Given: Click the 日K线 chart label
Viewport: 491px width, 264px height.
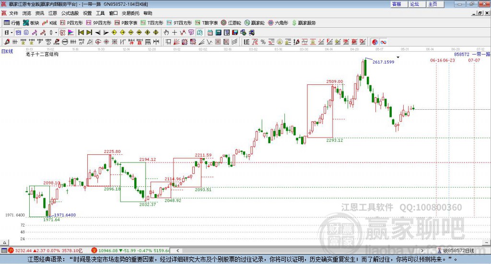Looking at the screenshot, I should [x=7, y=51].
